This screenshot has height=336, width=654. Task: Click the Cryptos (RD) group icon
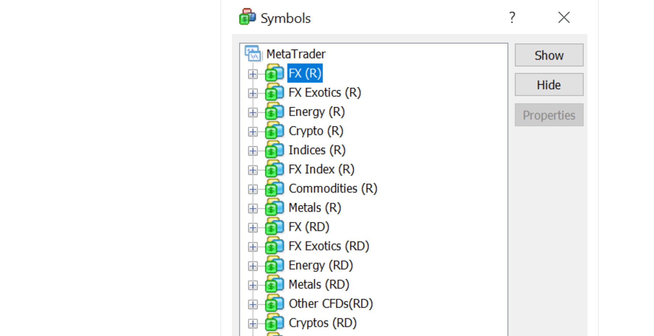(274, 323)
